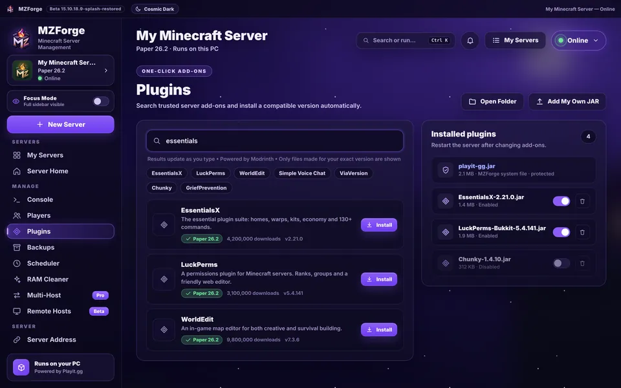Viewport: 621px width, 388px height.
Task: Install the LuckPerms plugin
Action: [378, 279]
